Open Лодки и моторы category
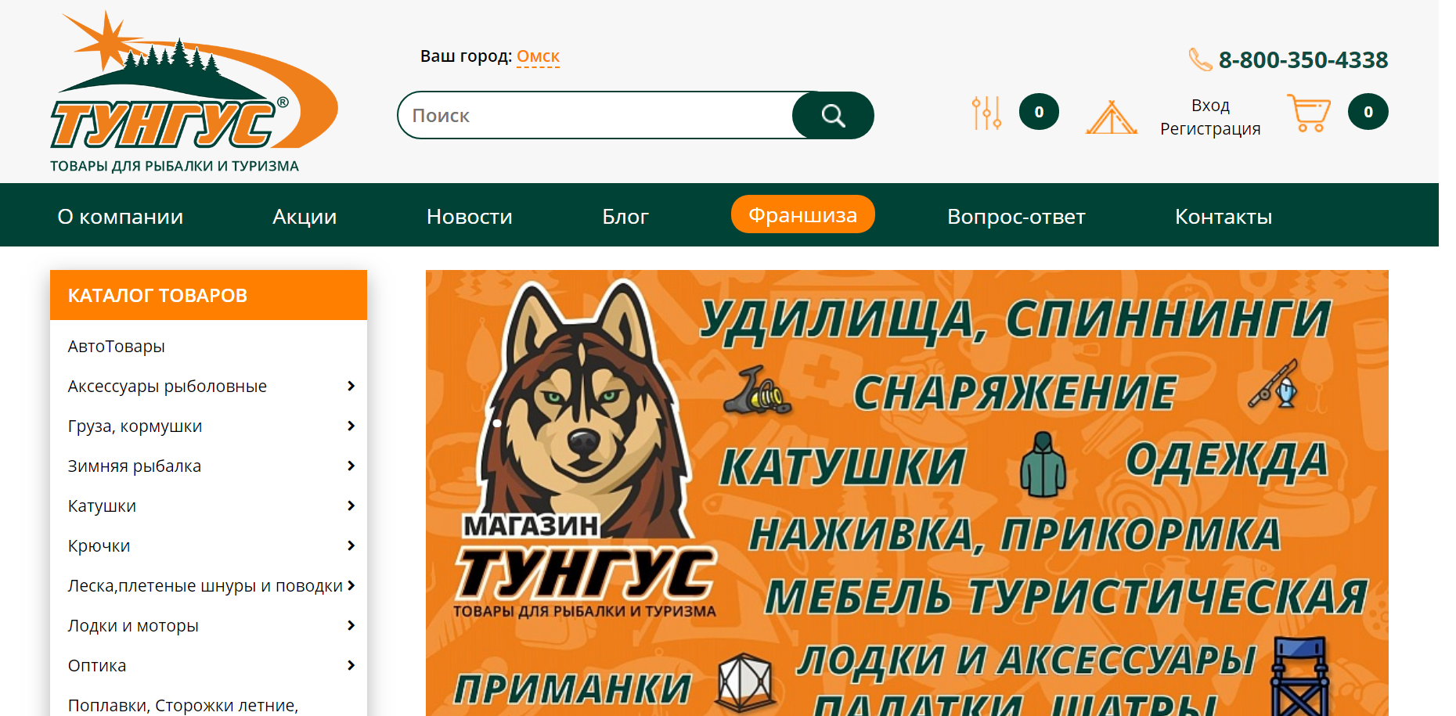 click(133, 626)
